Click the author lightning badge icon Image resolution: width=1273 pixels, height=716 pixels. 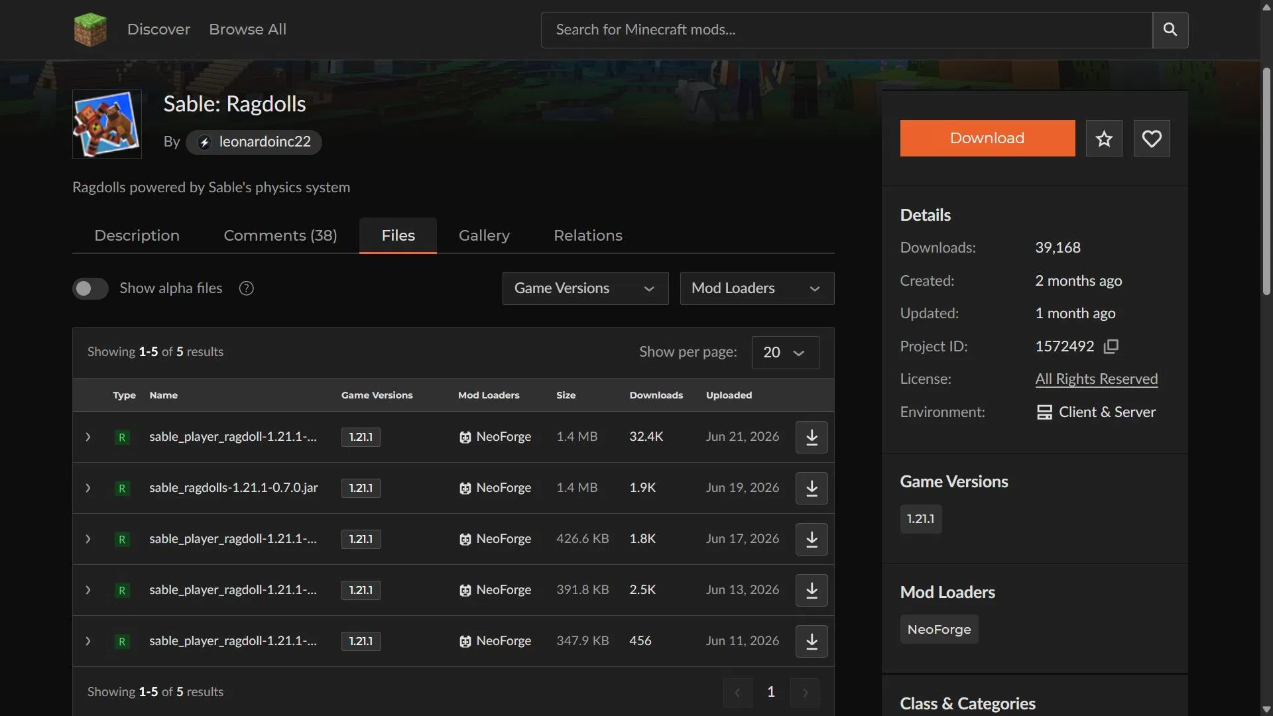point(204,143)
